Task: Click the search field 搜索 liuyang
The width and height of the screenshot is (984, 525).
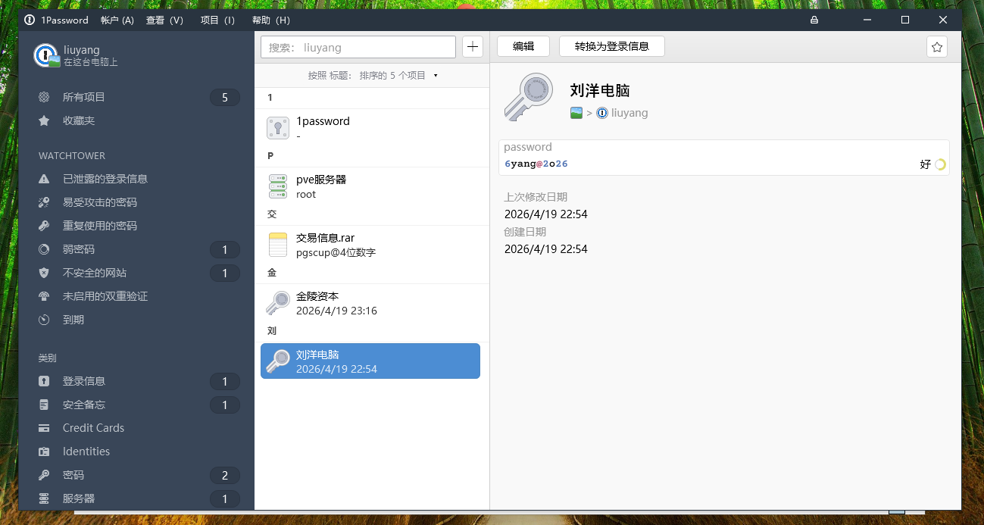Action: click(358, 47)
